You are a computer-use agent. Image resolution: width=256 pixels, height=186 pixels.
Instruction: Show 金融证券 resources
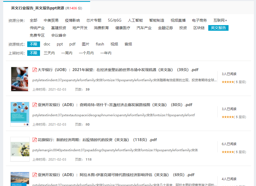pyautogui.click(x=165, y=28)
